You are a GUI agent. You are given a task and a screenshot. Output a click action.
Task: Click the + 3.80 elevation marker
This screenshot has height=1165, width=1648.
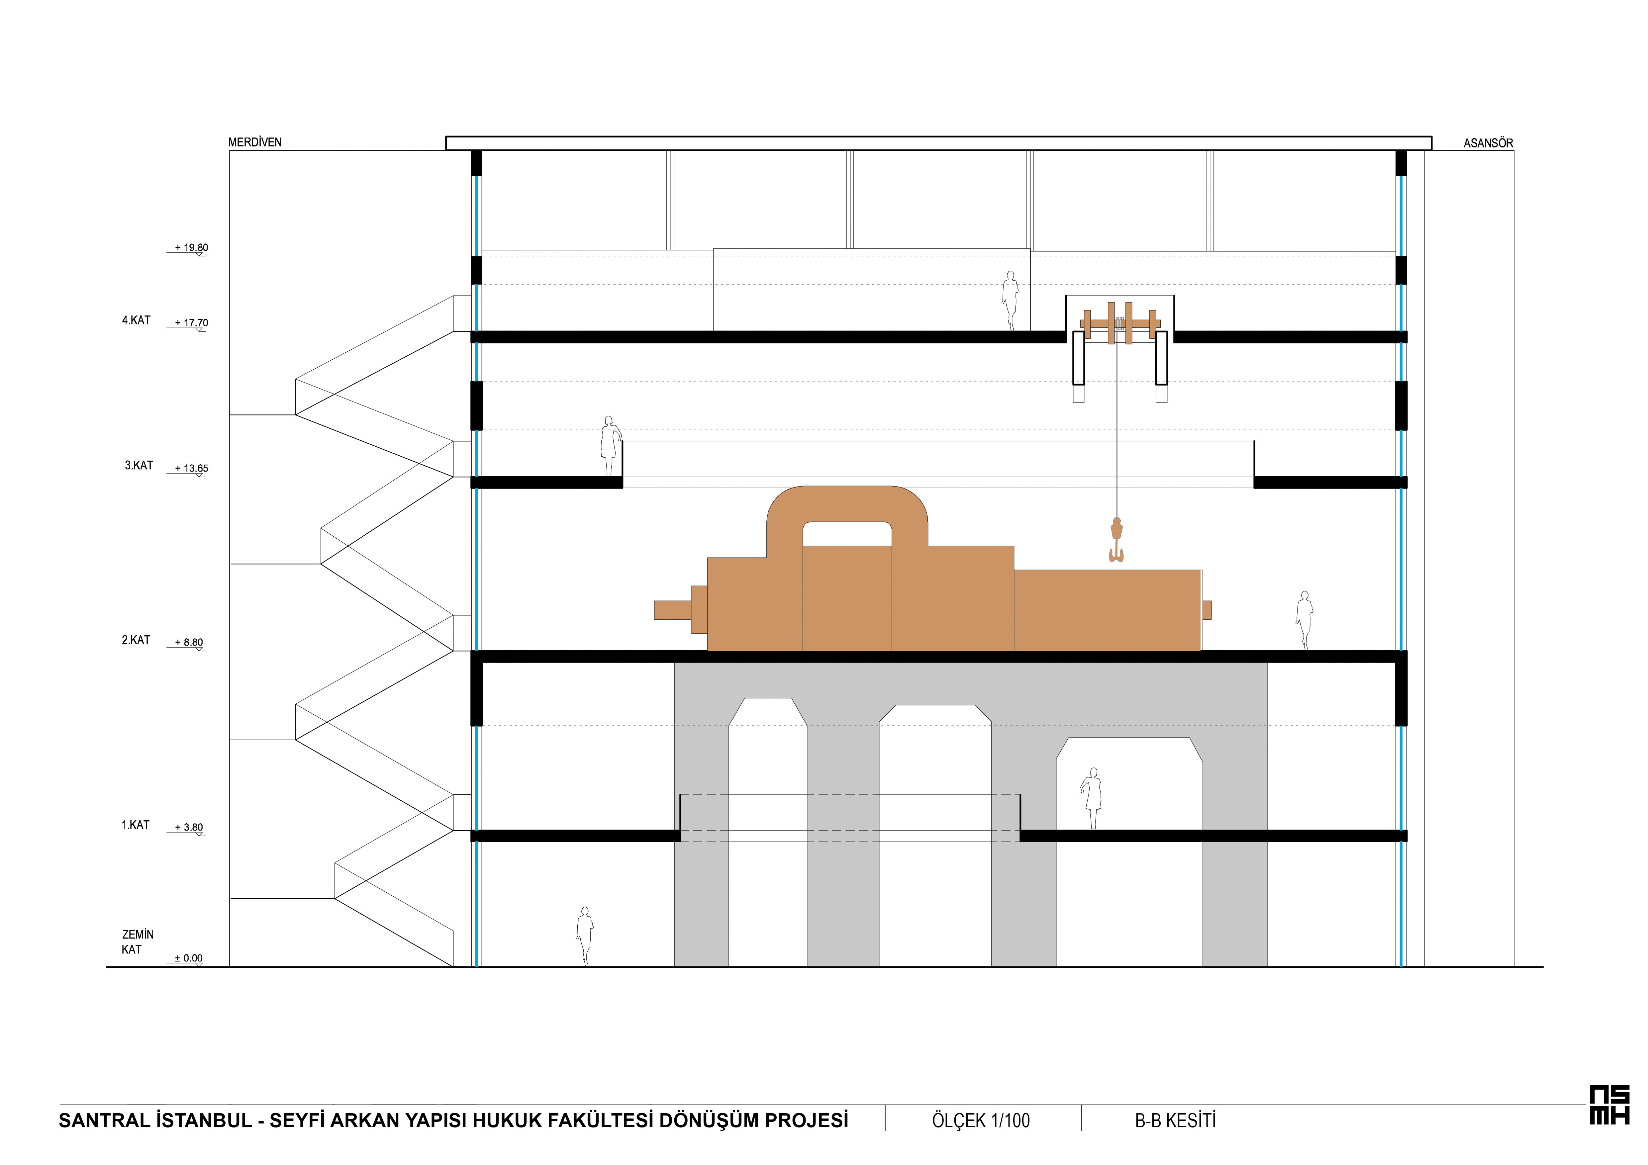coord(189,827)
